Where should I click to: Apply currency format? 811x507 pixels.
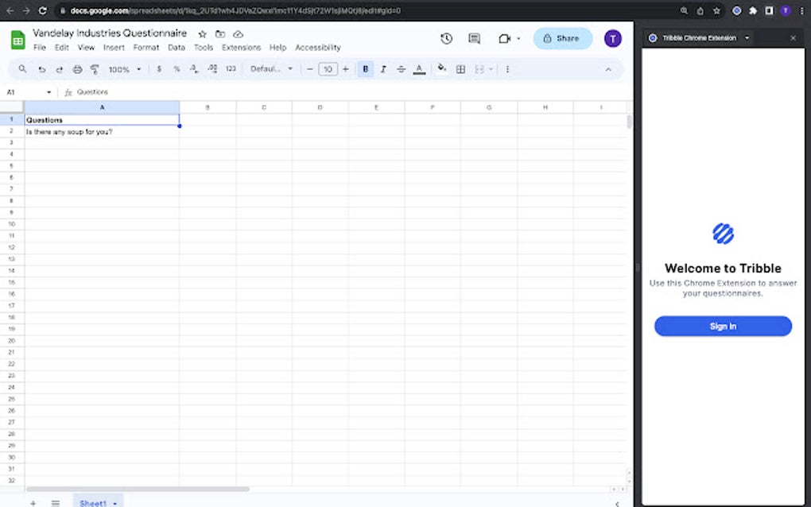[x=158, y=69]
